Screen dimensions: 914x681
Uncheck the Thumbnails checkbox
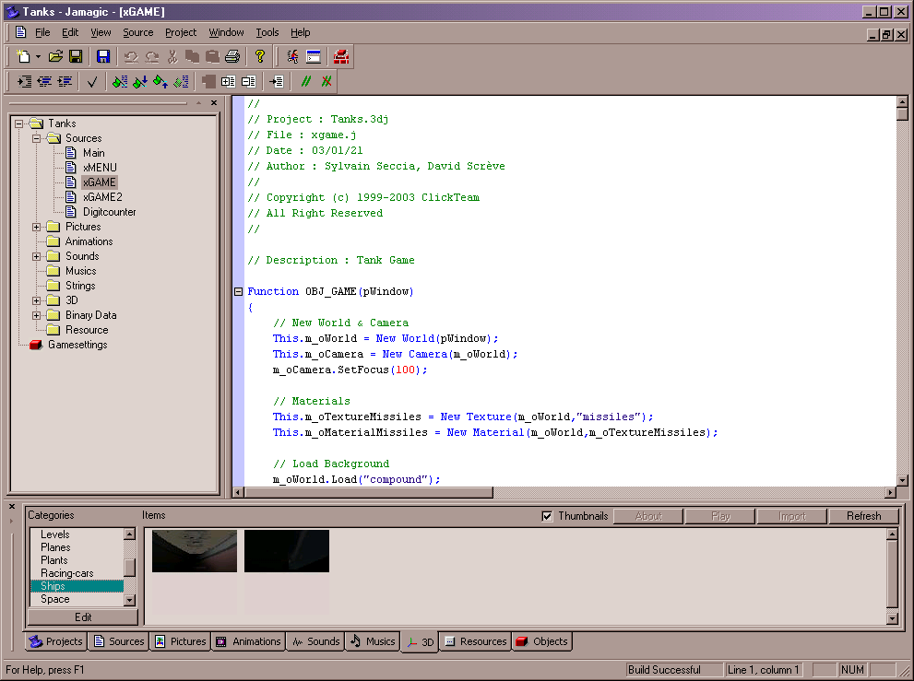548,516
